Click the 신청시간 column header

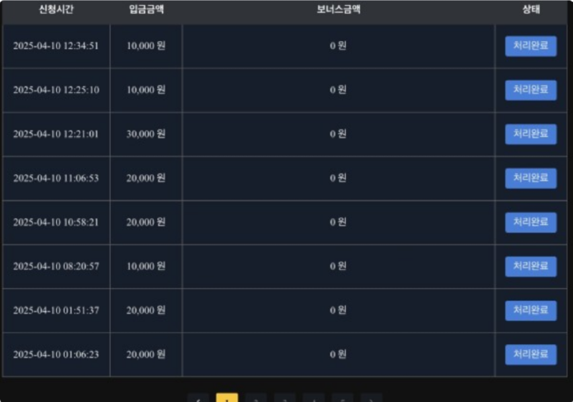57,9
